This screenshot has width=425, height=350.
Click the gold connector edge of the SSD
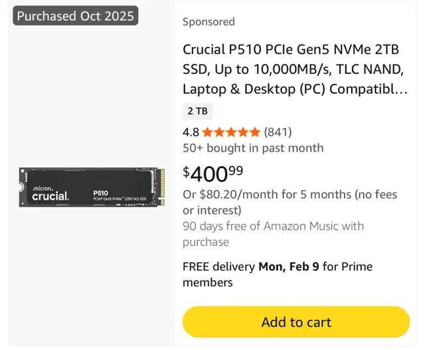pyautogui.click(x=161, y=187)
